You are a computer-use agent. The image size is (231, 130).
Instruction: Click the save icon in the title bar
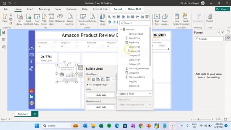[4, 3]
